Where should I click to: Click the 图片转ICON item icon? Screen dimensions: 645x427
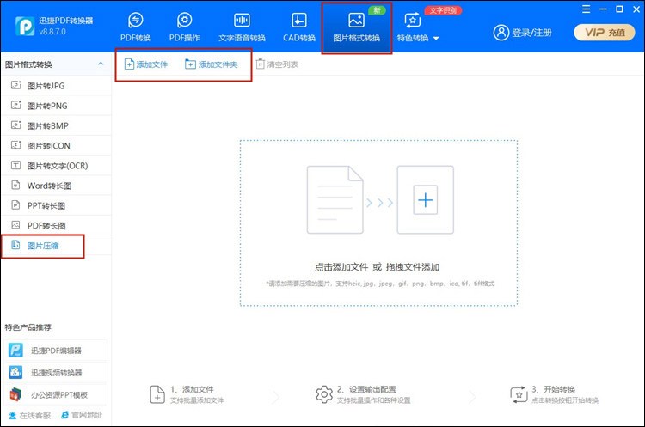[15, 145]
